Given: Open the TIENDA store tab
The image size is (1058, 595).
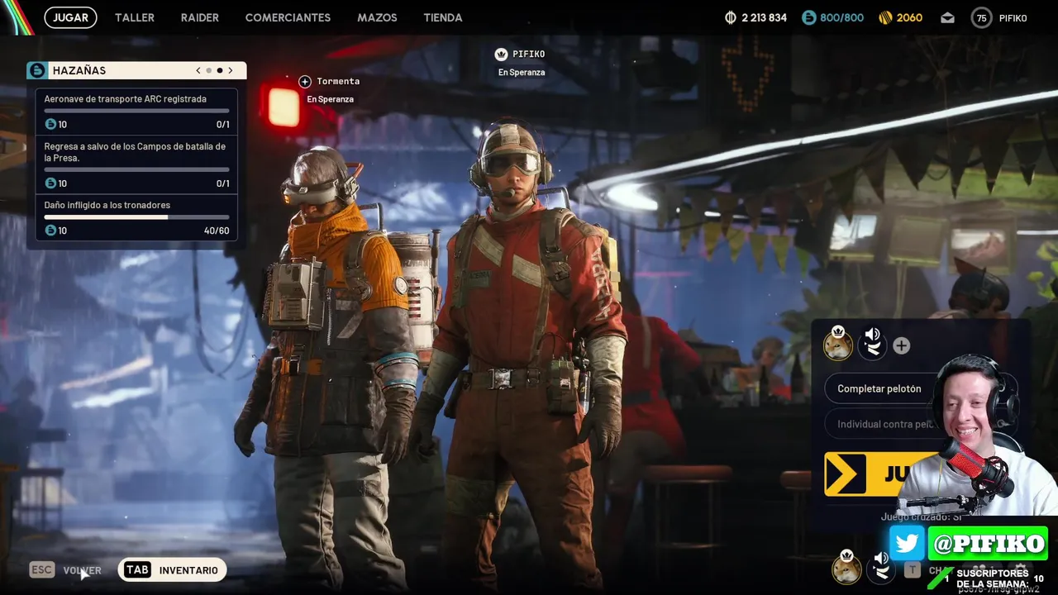Looking at the screenshot, I should tap(443, 17).
